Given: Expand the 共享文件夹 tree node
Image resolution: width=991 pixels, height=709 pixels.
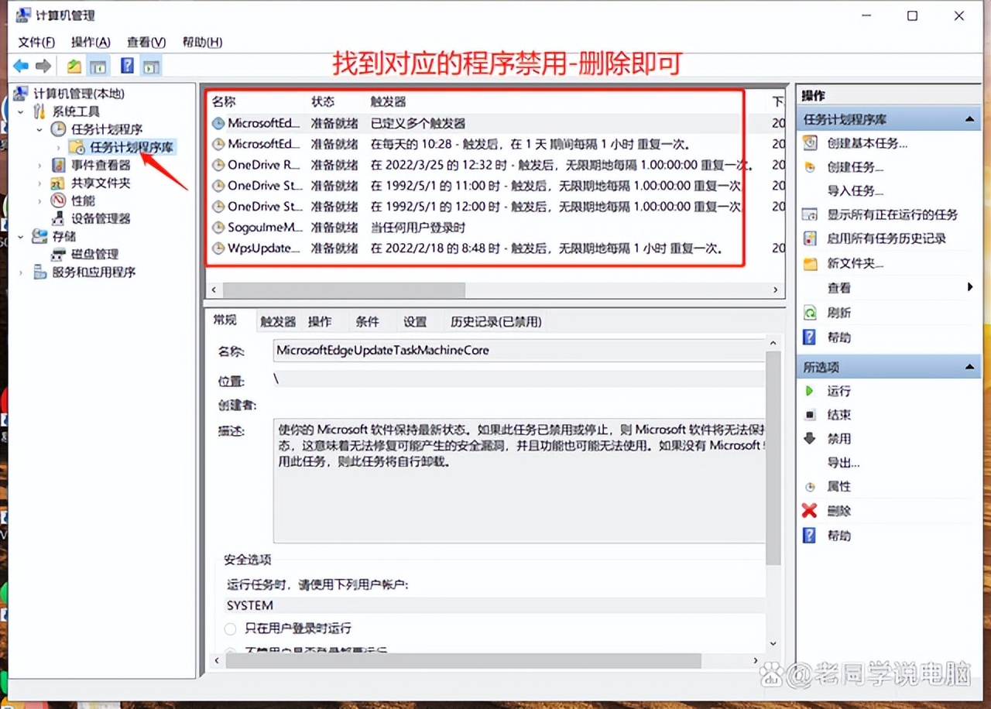Looking at the screenshot, I should tap(39, 183).
